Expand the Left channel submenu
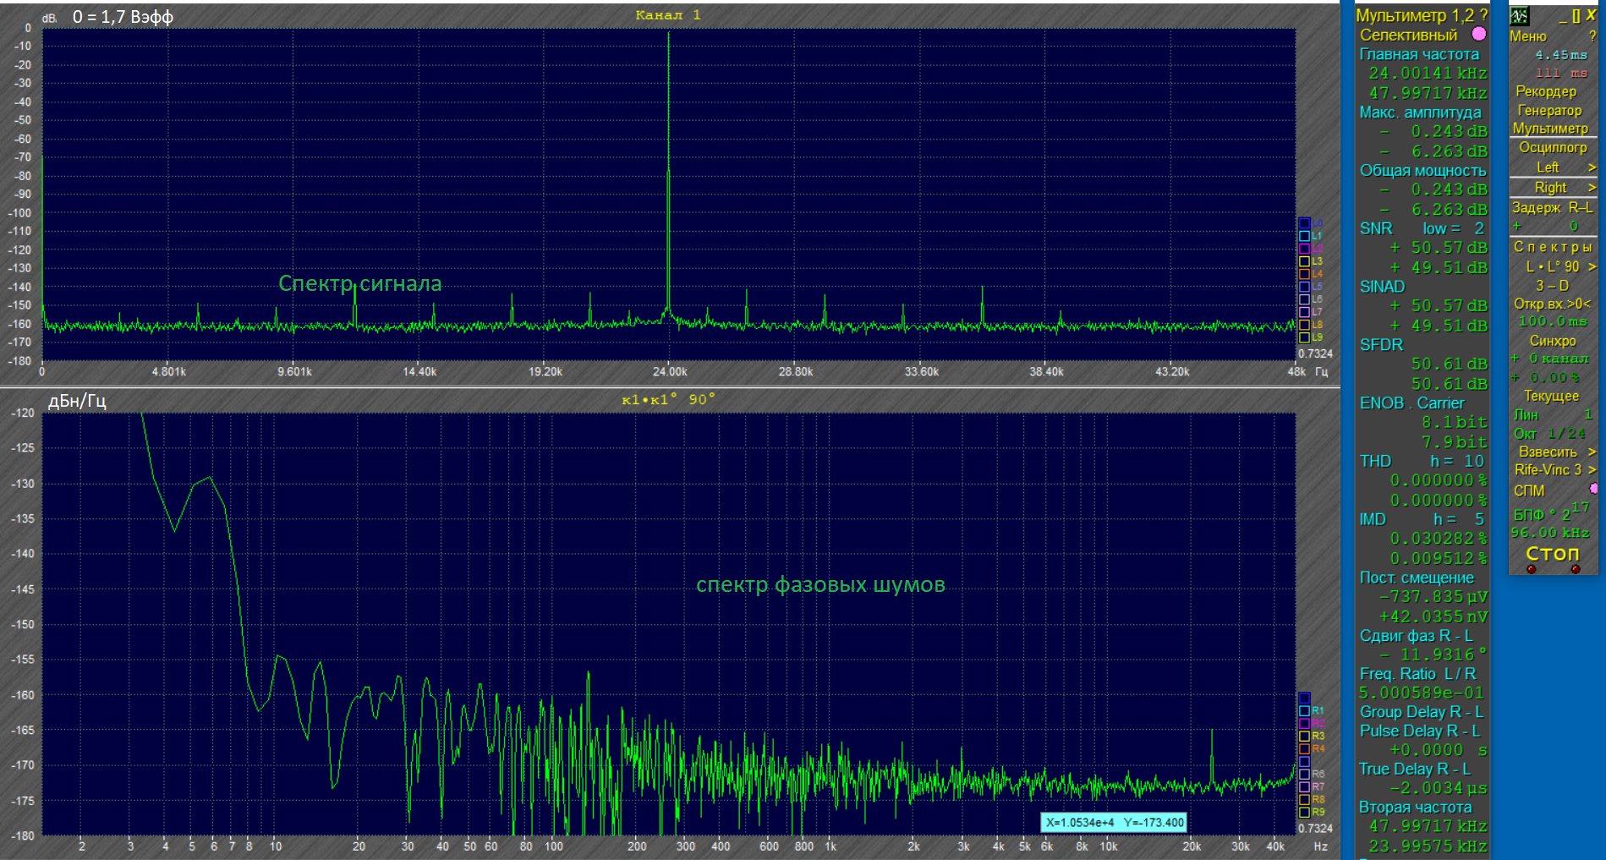Viewport: 1606px width, 860px height. point(1592,167)
